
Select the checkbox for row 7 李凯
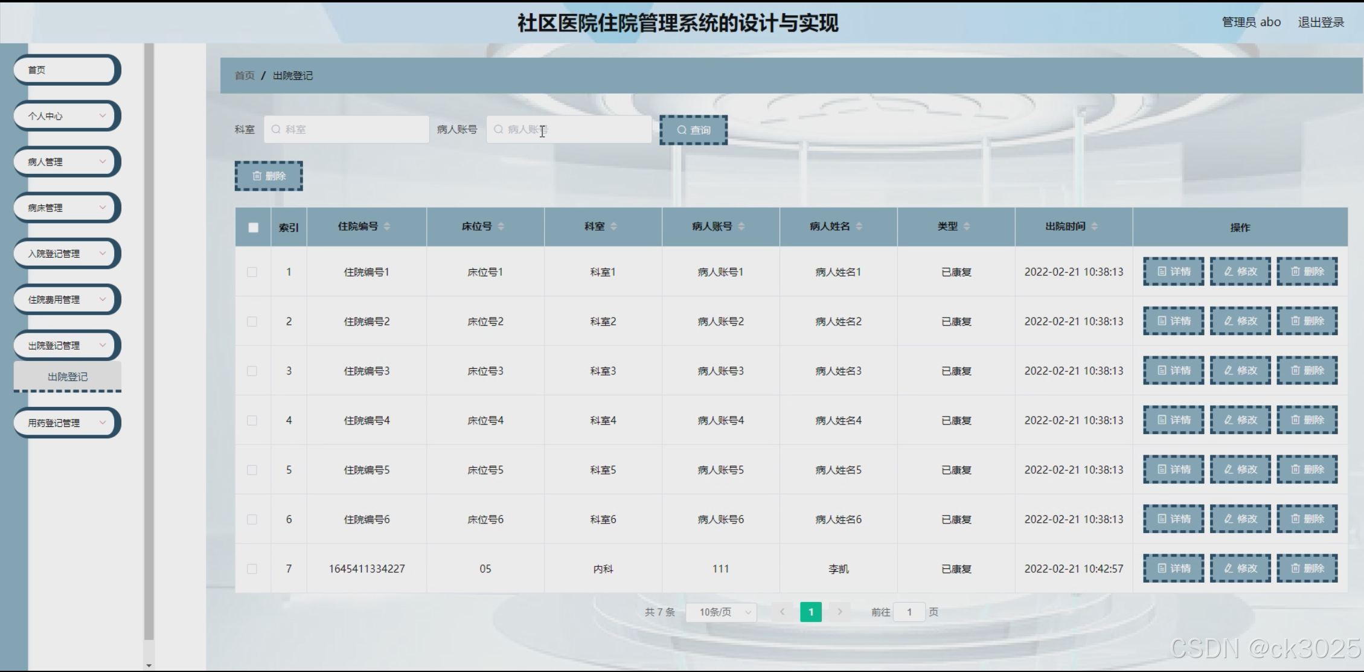click(252, 569)
